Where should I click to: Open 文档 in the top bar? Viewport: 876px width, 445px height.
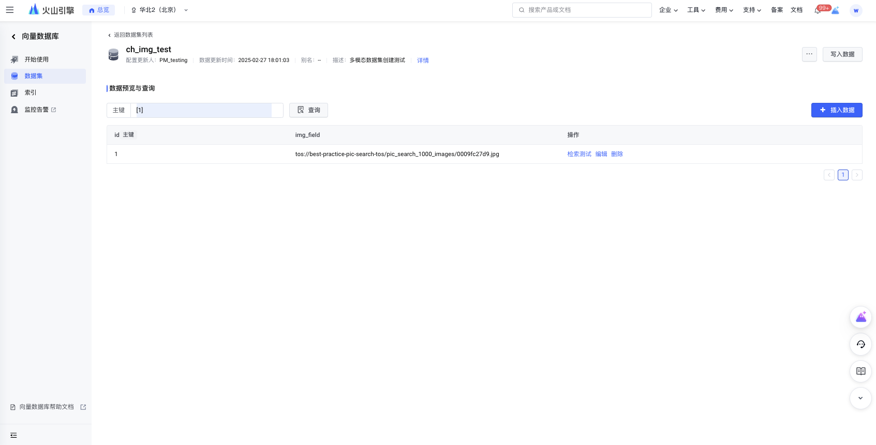(x=796, y=10)
